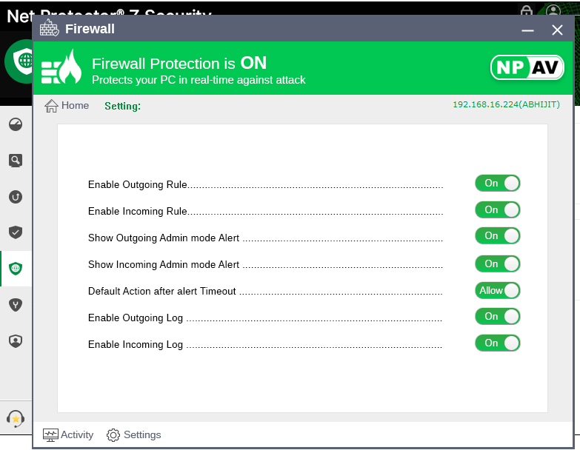
Task: Go to Home in the breadcrumb
Action: (67, 106)
